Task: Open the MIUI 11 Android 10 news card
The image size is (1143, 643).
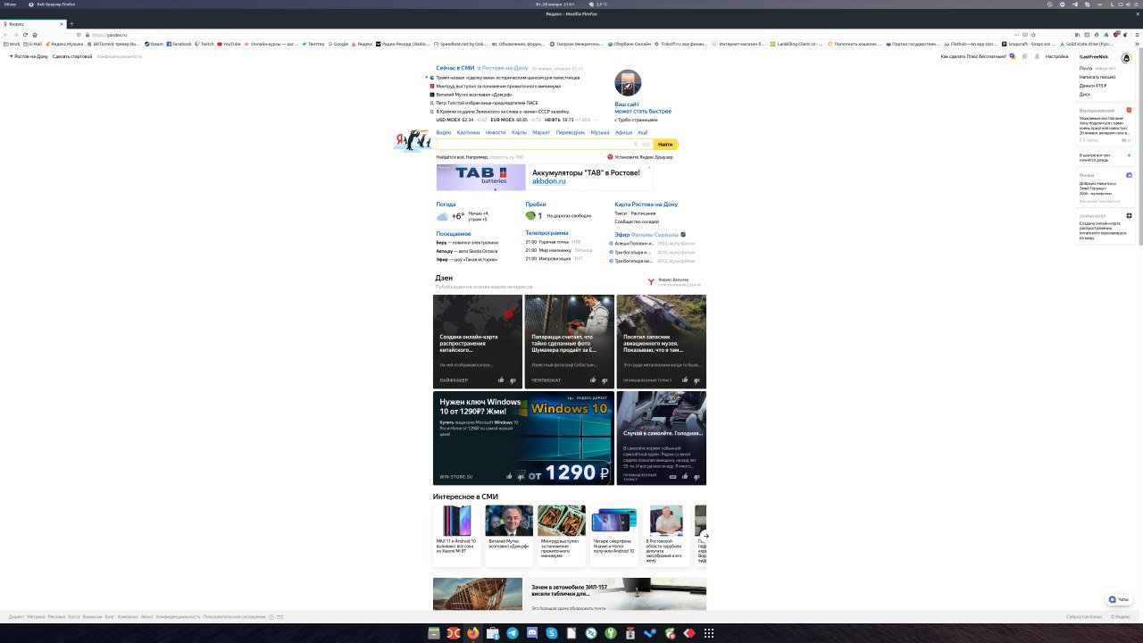Action: 456,535
